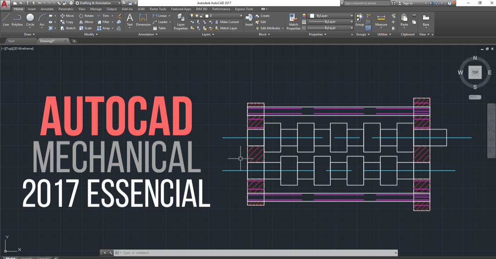Image resolution: width=496 pixels, height=259 pixels.
Task: Click Edit Attributes button
Action: point(269,28)
